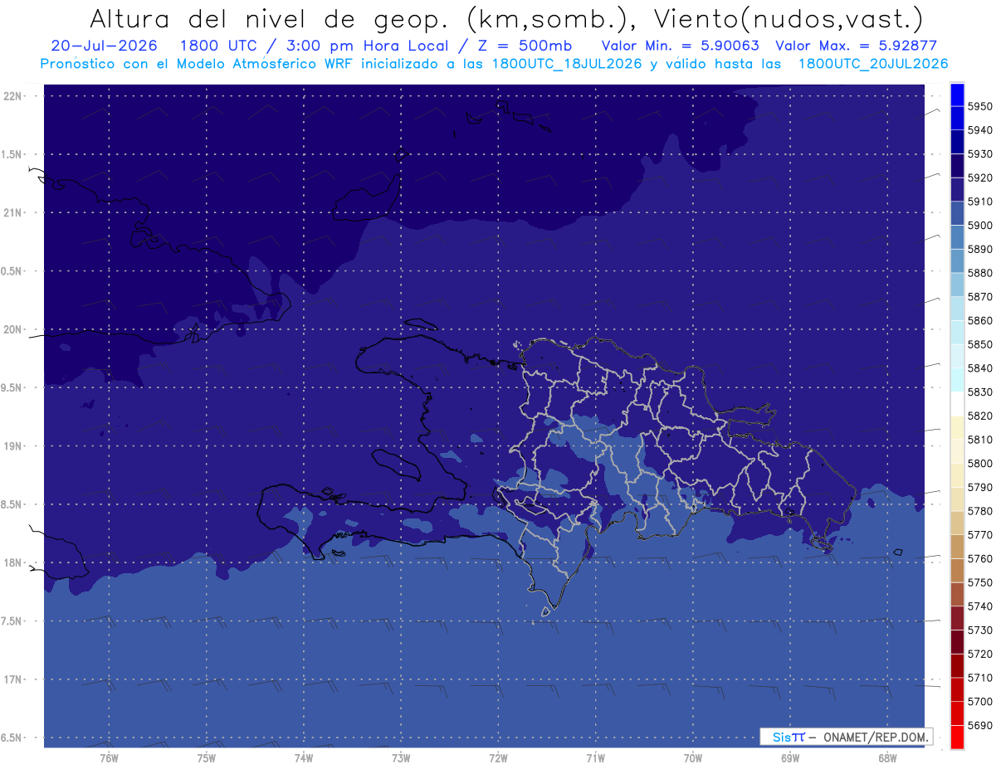The image size is (996, 769).
Task: Click the '68W' longitude label
Action: [886, 757]
